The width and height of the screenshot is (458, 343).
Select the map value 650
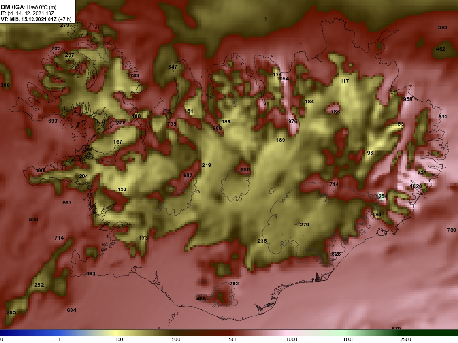(245, 170)
